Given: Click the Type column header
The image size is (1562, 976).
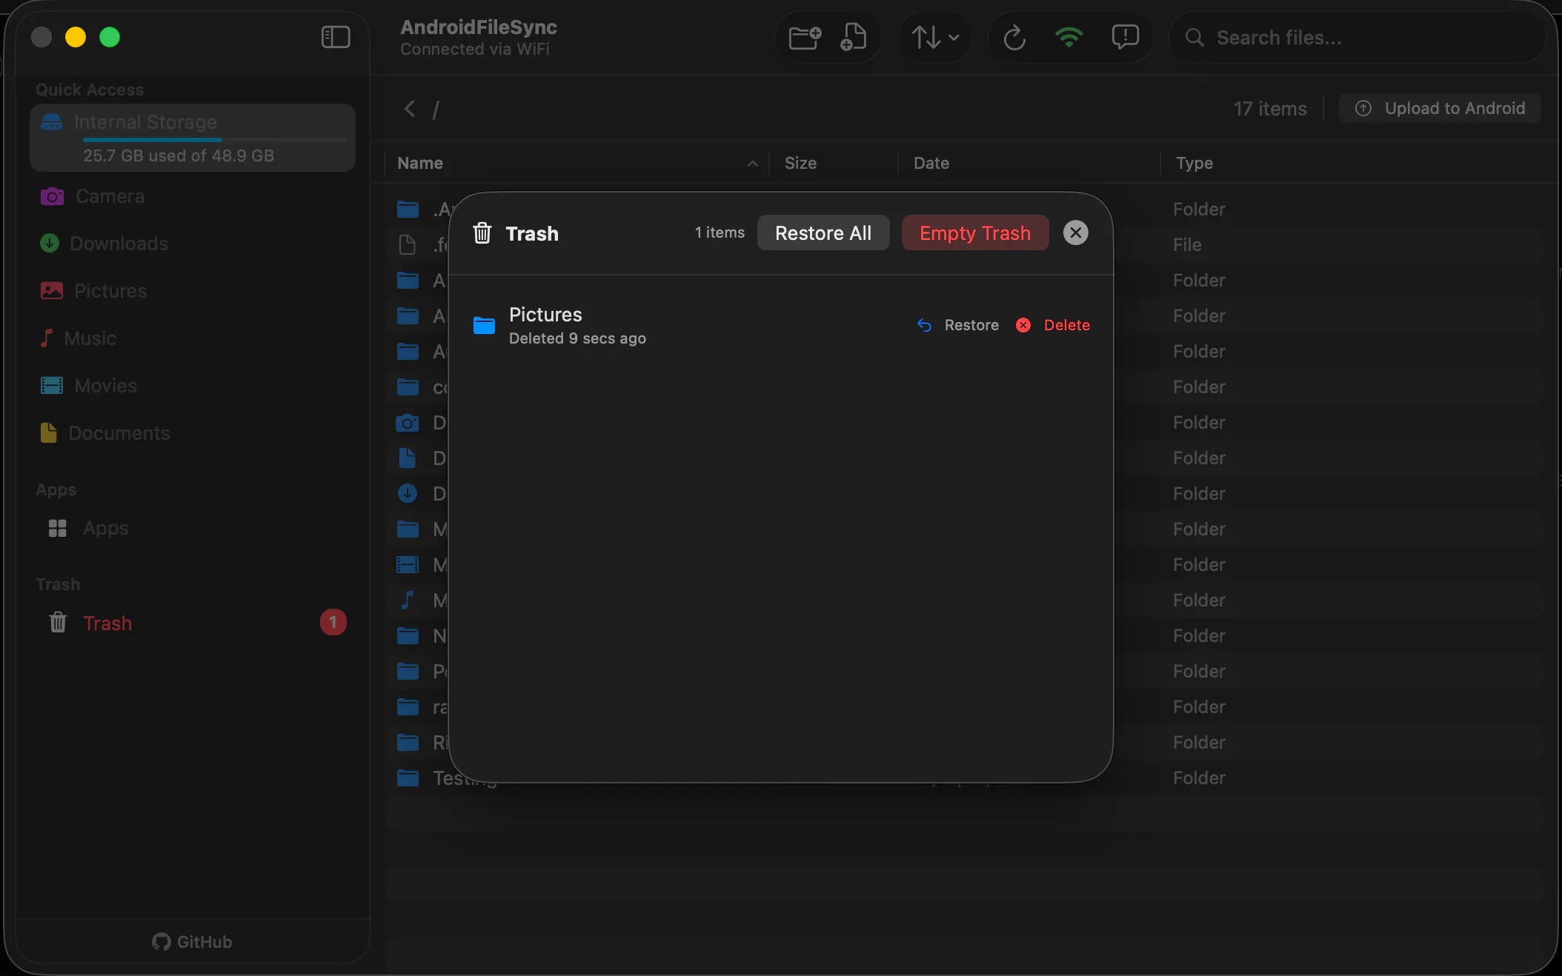Looking at the screenshot, I should point(1194,163).
